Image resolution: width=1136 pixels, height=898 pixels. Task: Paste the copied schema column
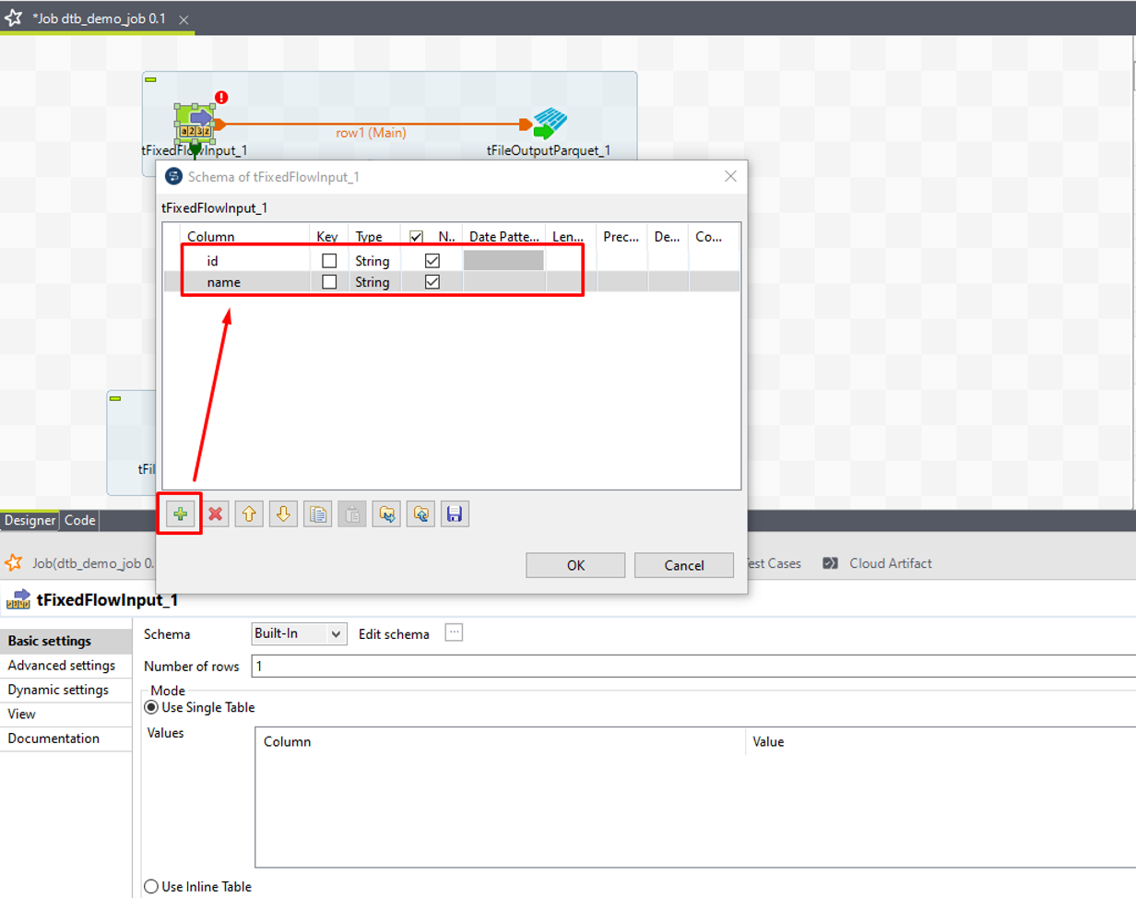[x=352, y=514]
